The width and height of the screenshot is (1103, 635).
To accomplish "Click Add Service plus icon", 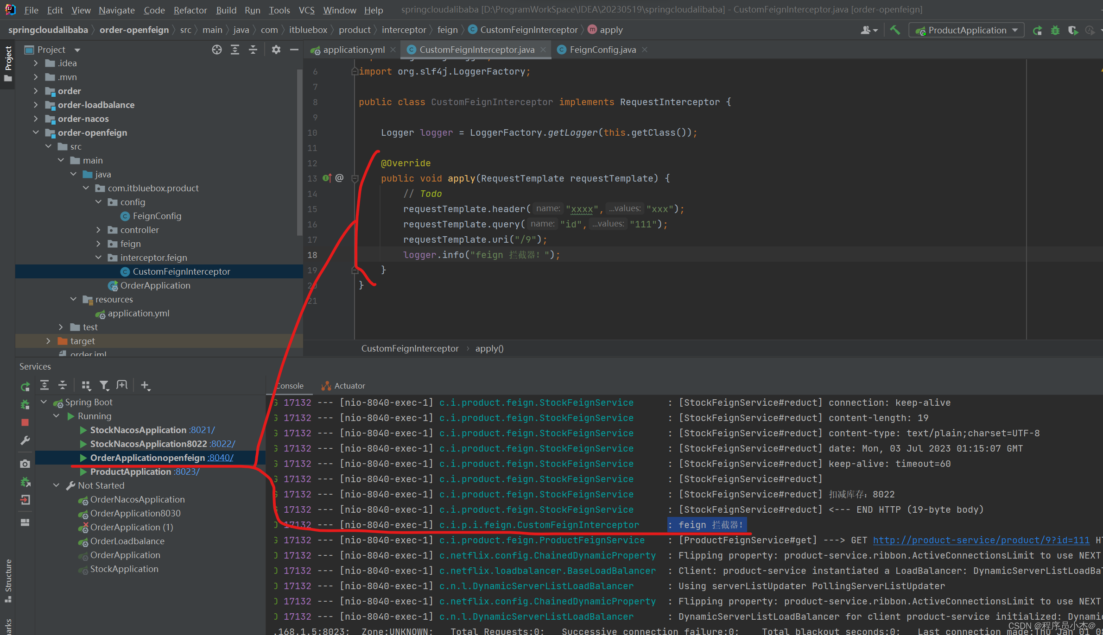I will tap(146, 385).
